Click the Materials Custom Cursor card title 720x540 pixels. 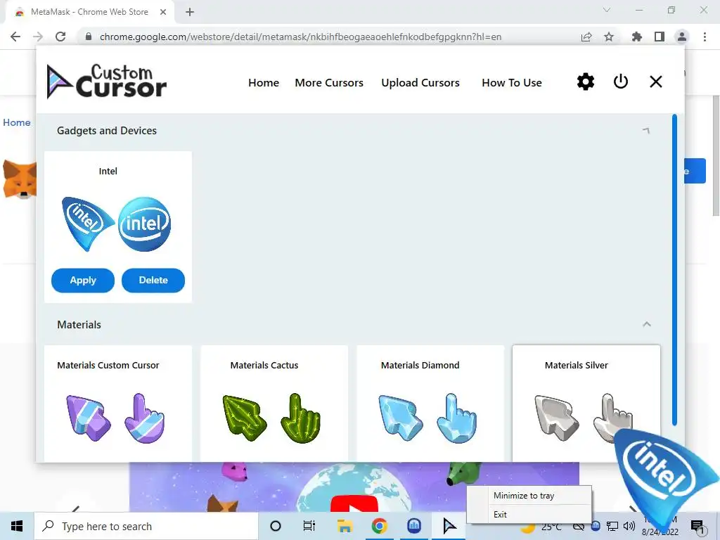coord(108,365)
